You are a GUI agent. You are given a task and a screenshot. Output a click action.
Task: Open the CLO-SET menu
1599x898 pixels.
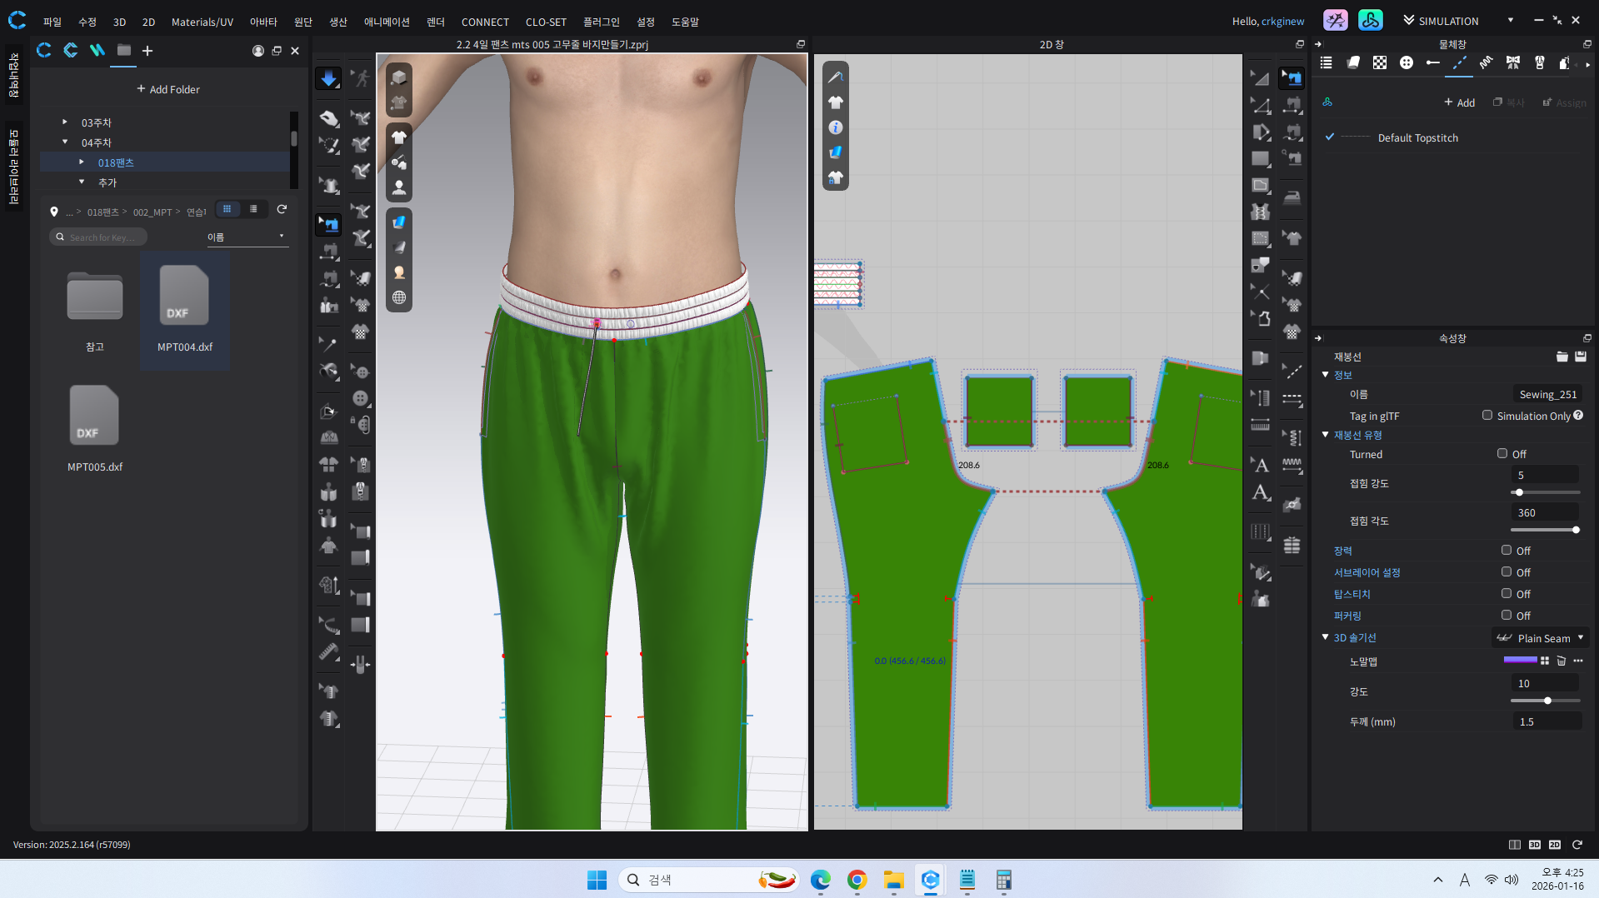click(545, 22)
